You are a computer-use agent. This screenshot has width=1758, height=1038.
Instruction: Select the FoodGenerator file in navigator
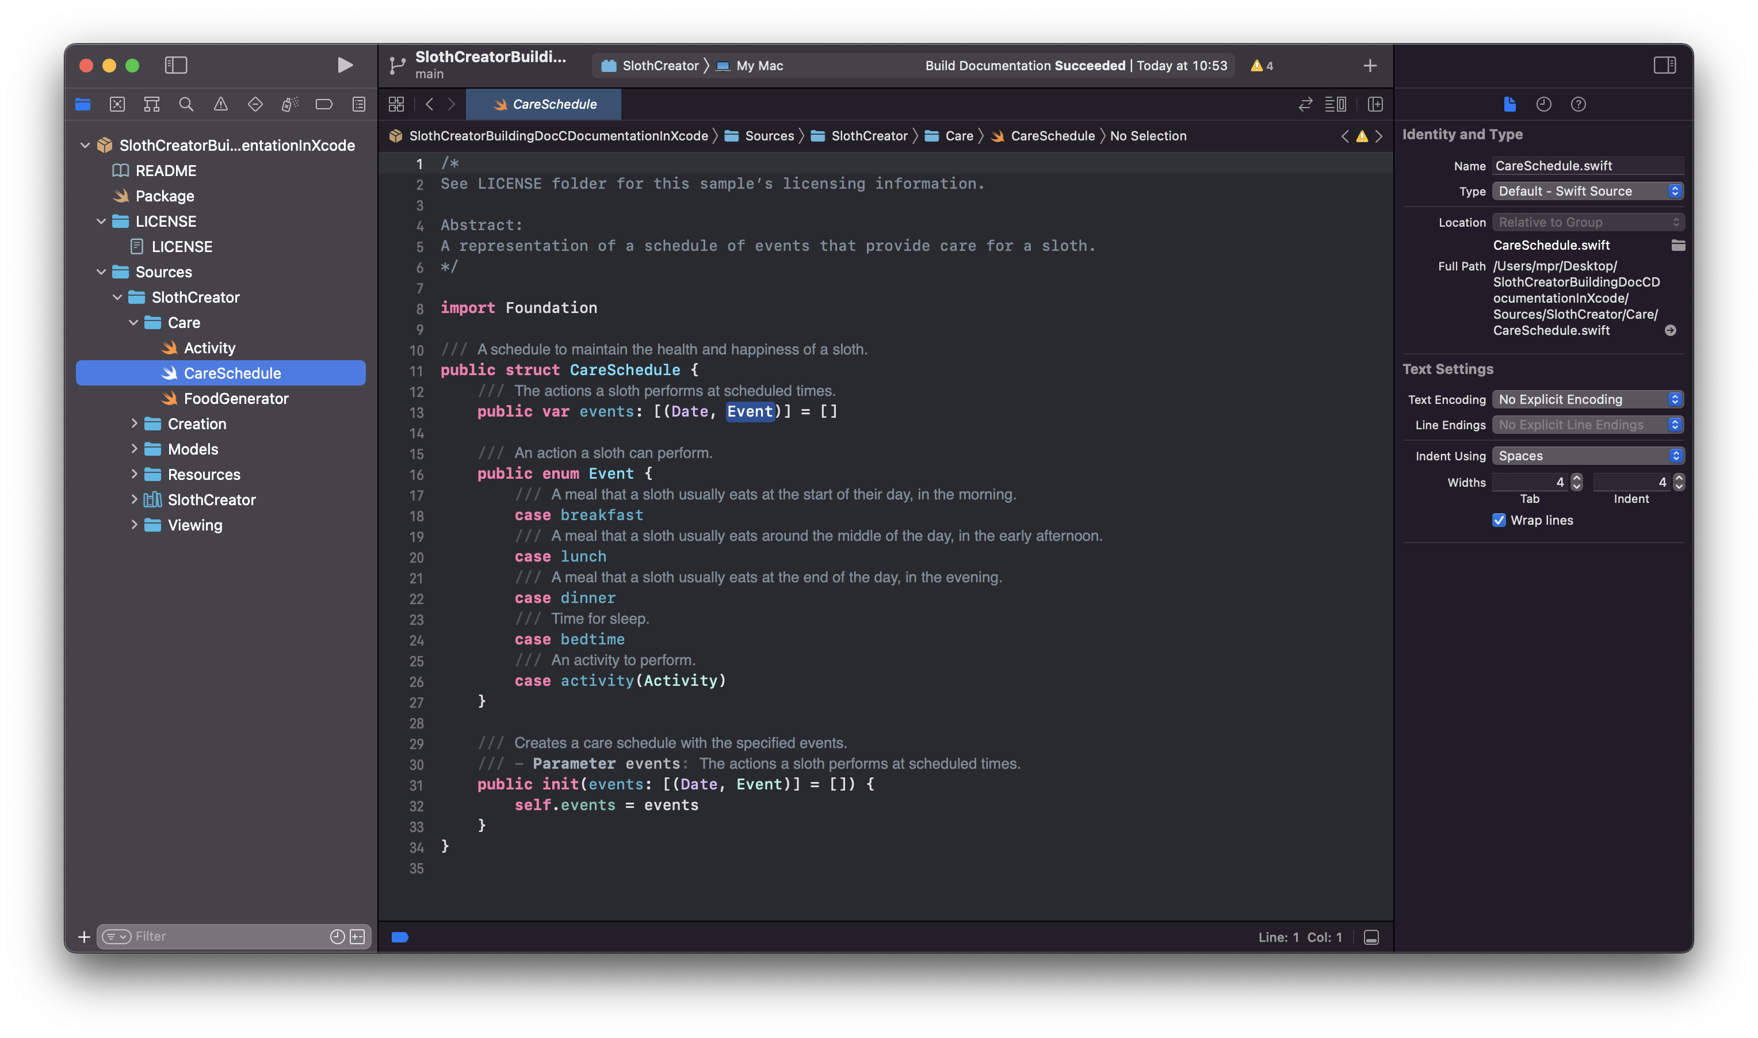[236, 399]
